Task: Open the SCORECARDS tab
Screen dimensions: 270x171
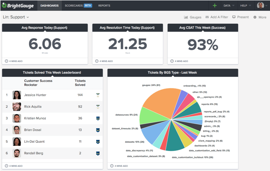Action: tap(74, 6)
